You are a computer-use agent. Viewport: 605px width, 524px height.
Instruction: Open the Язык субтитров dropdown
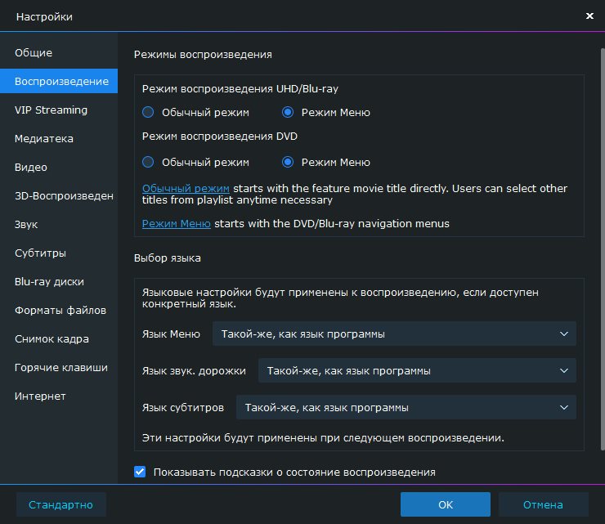pos(406,407)
